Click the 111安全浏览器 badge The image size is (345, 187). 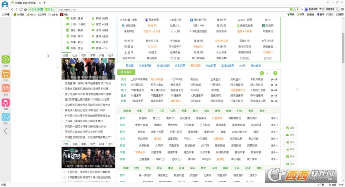click(x=36, y=10)
